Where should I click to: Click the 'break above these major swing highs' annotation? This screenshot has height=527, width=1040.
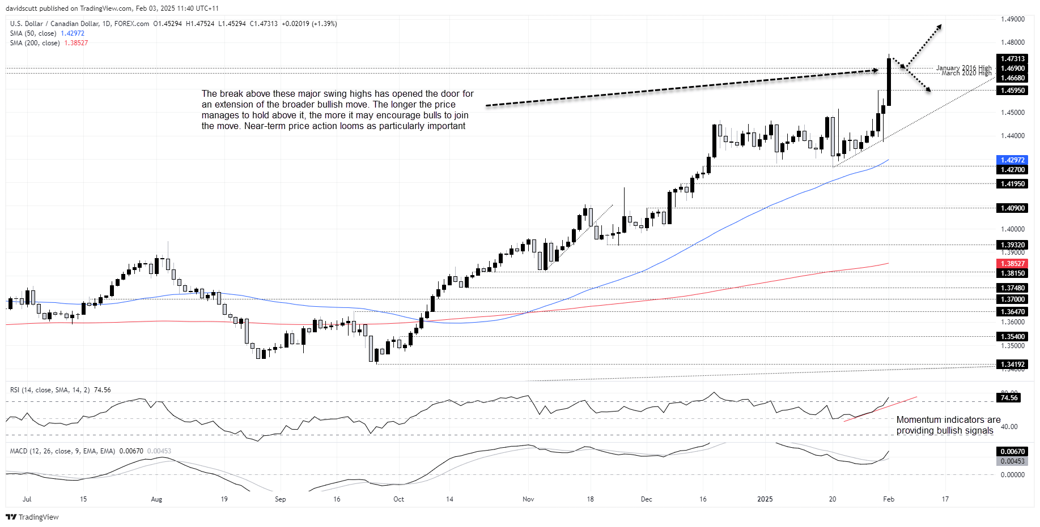click(x=337, y=110)
